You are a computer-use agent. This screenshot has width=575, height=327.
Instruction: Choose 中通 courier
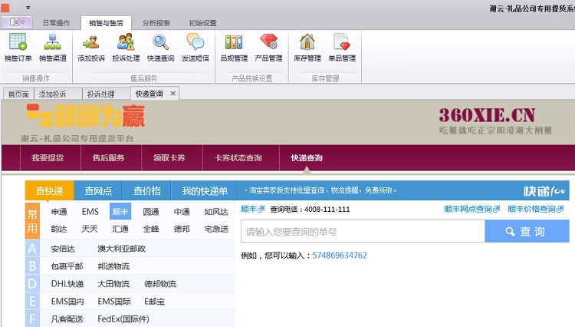182,212
